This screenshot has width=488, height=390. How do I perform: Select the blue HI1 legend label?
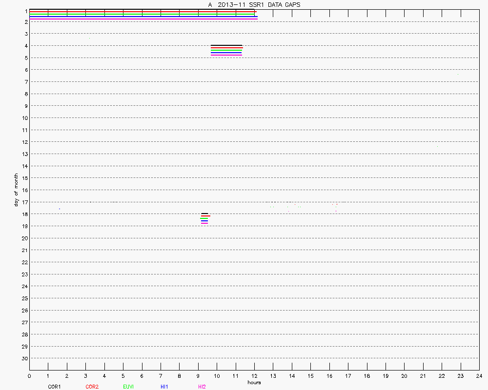pos(164,387)
